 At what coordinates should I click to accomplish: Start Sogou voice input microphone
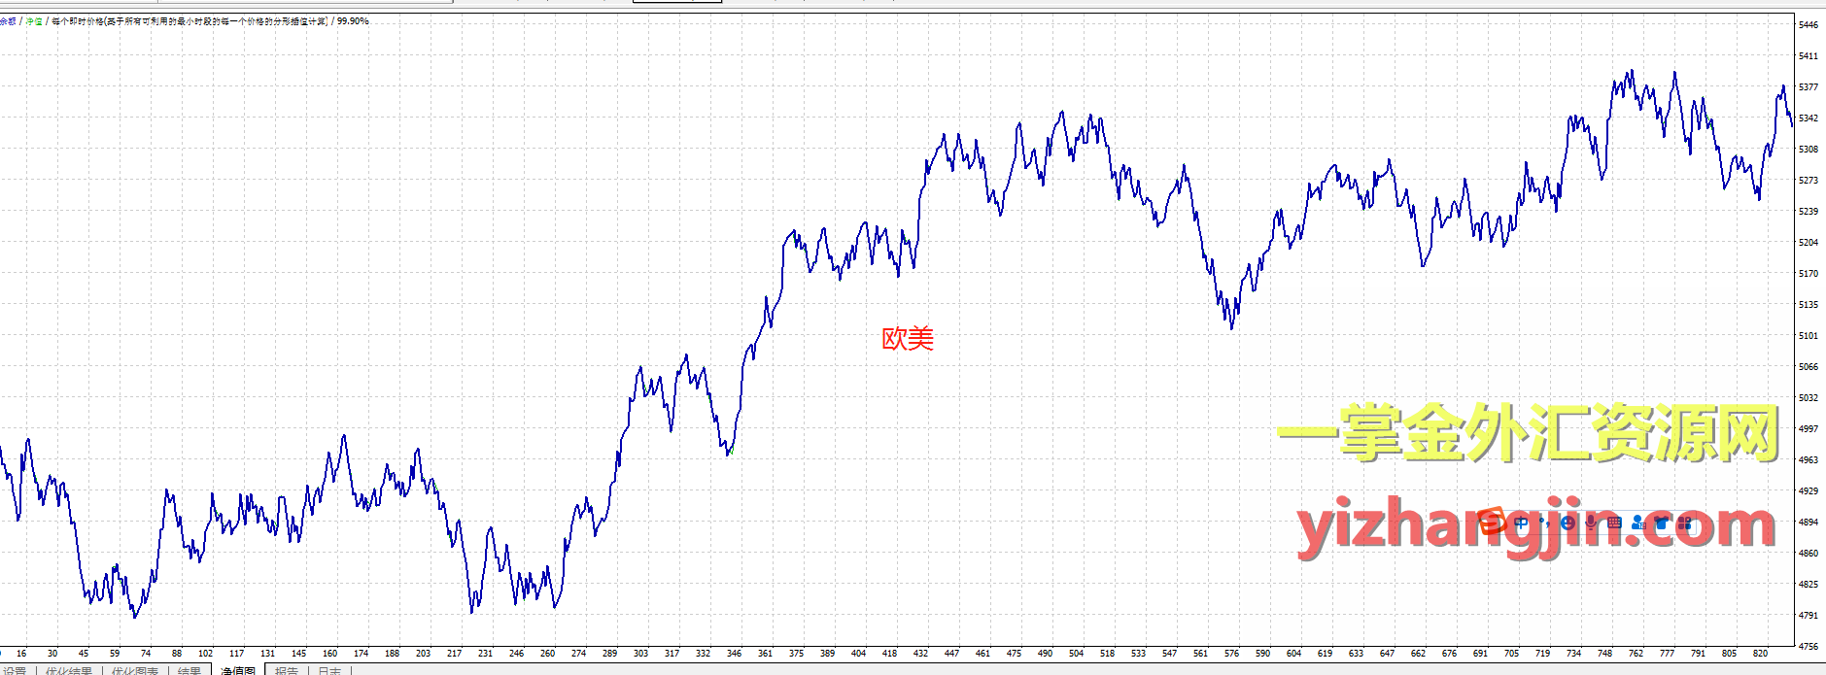point(1591,523)
